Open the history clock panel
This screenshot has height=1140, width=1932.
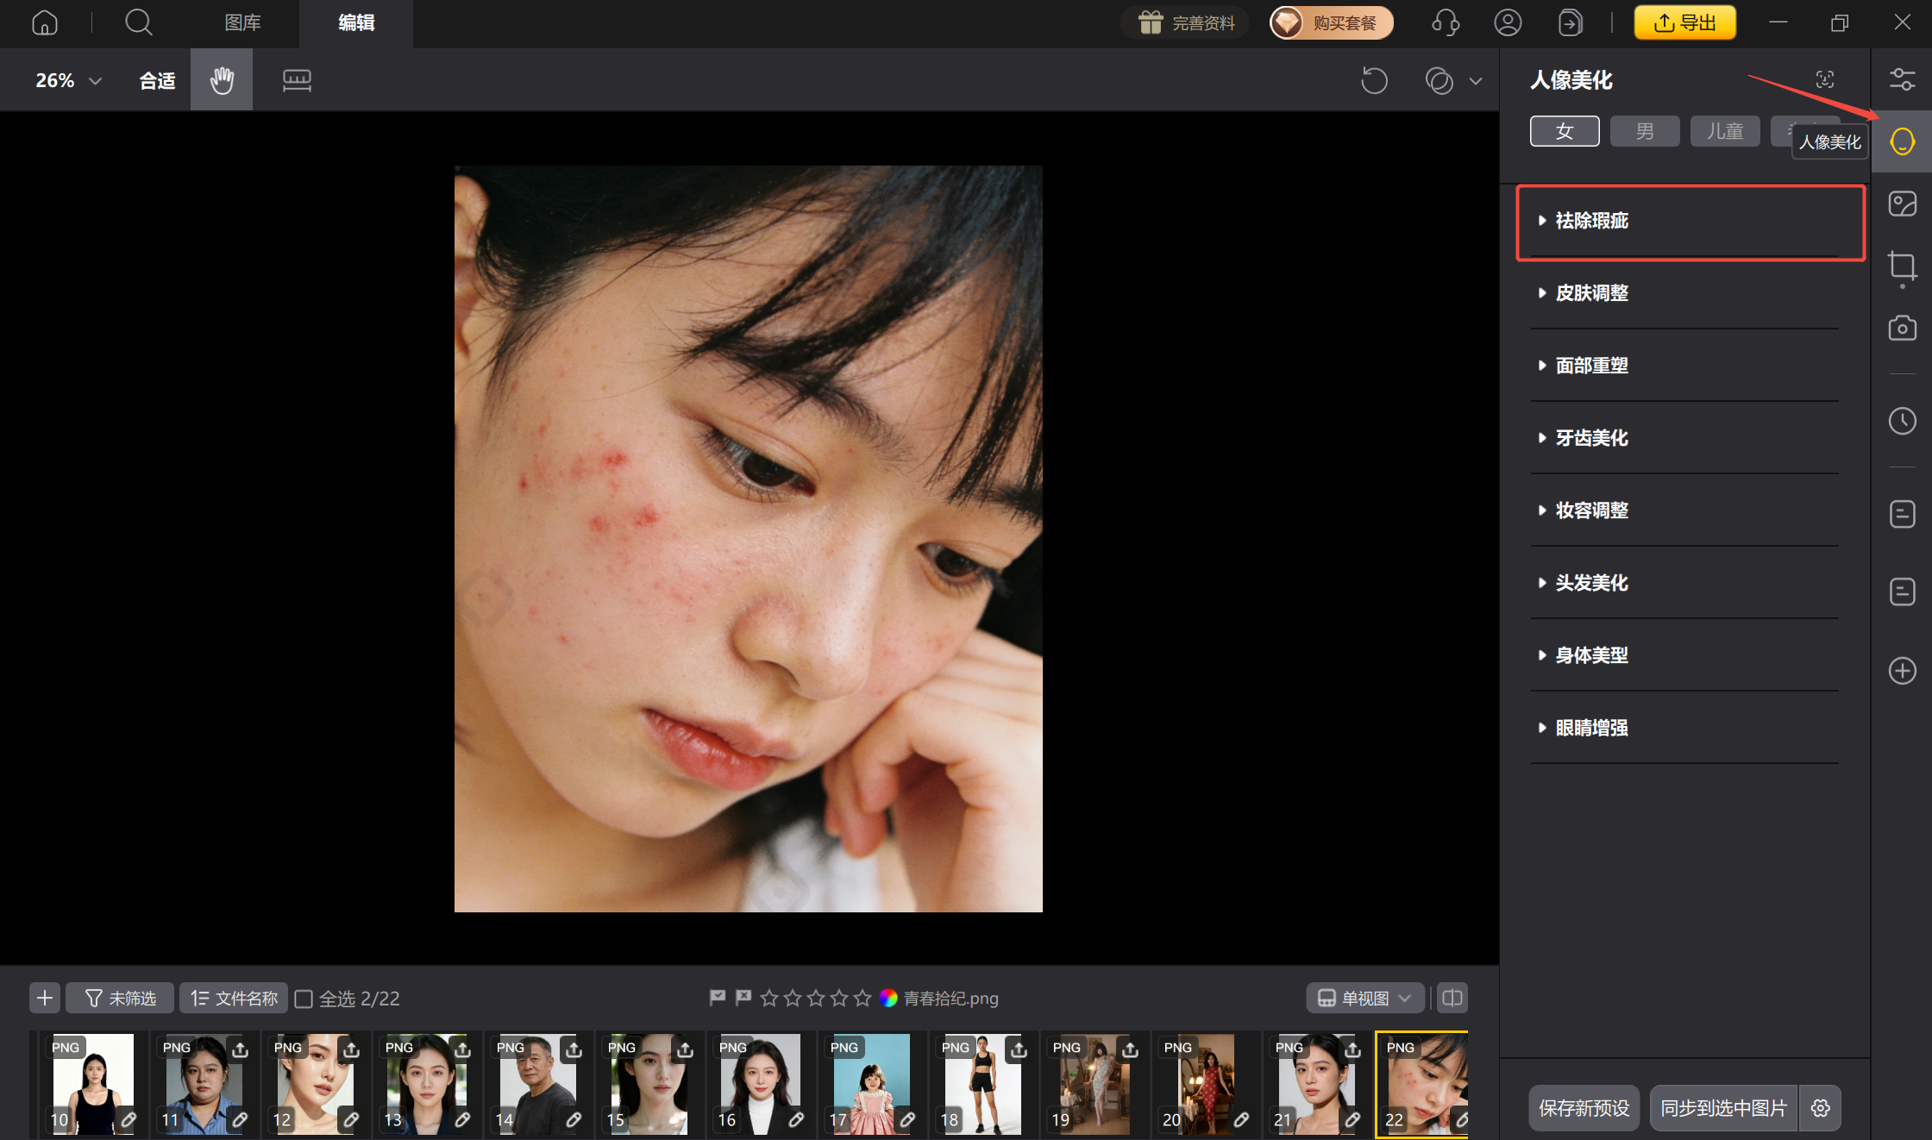[1902, 421]
